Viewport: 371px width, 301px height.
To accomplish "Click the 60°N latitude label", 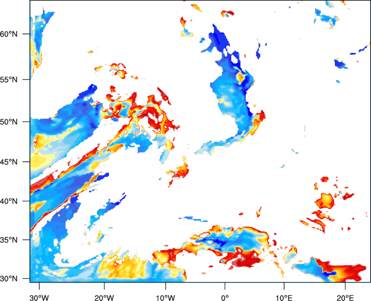I will [9, 34].
